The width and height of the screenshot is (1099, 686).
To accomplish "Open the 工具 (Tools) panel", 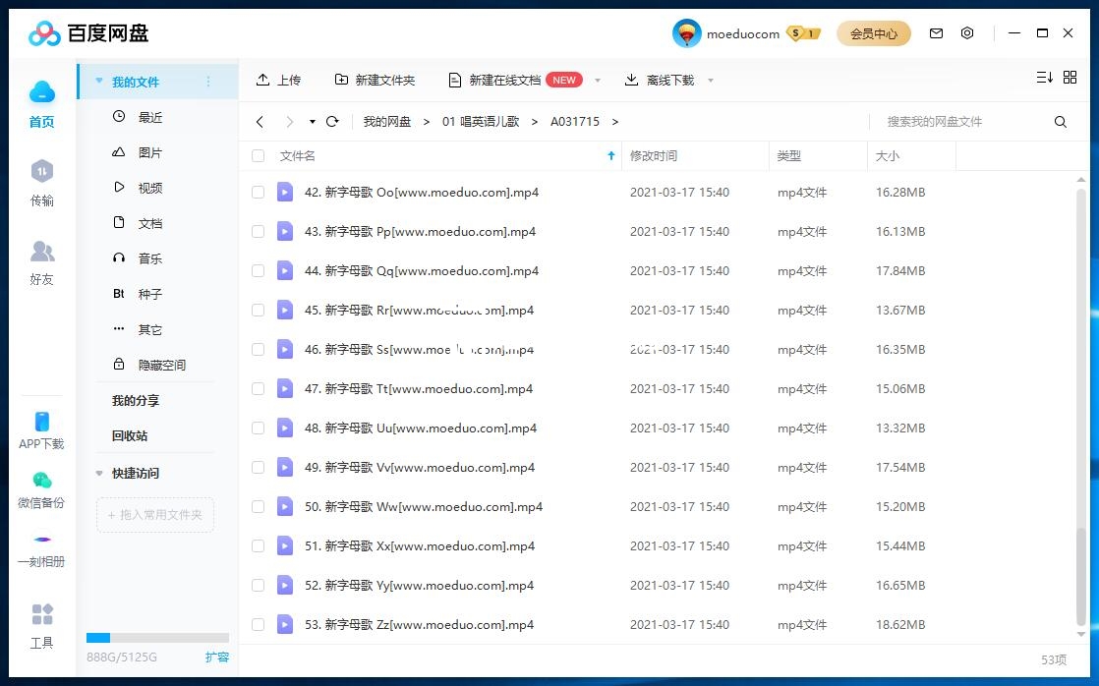I will [41, 627].
